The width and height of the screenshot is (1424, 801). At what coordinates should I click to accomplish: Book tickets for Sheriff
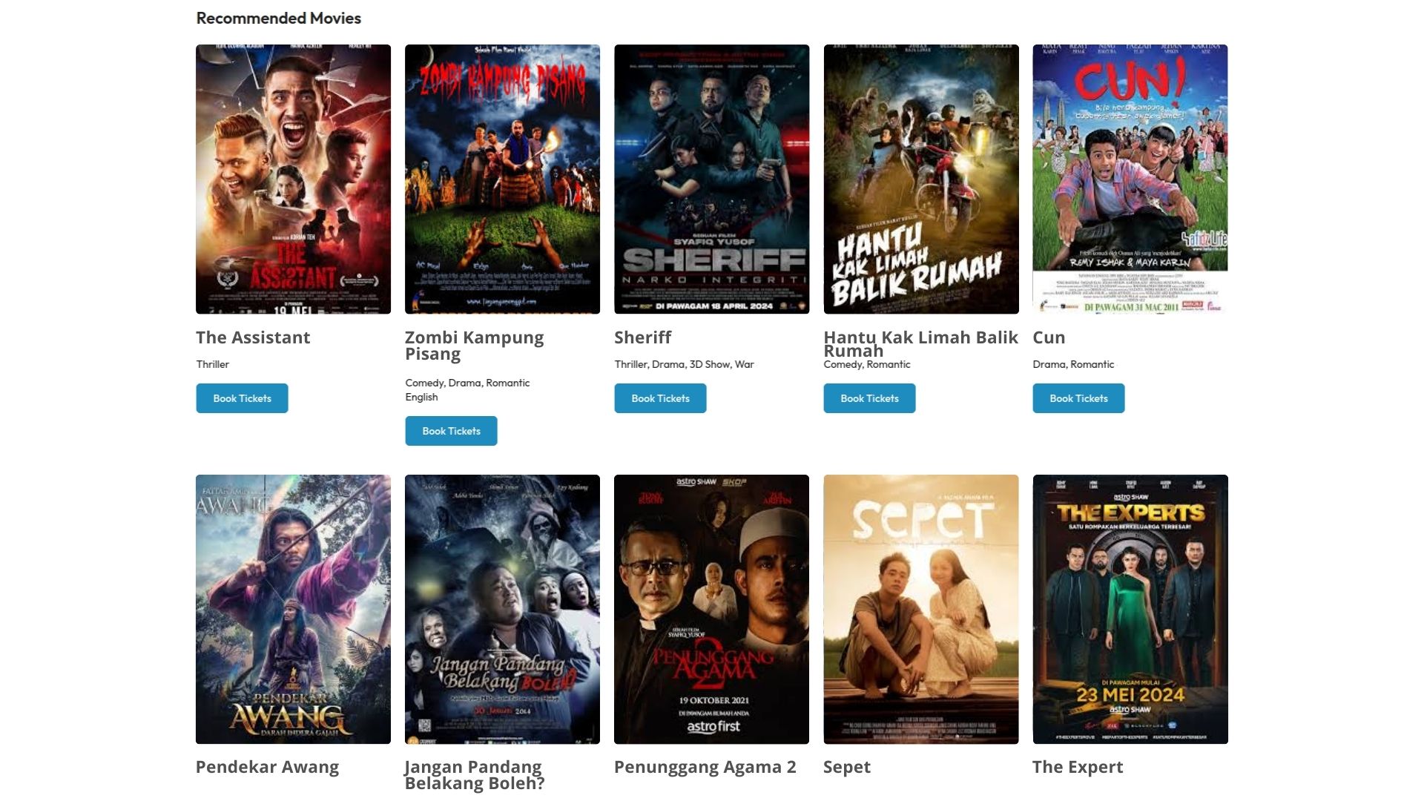click(660, 398)
